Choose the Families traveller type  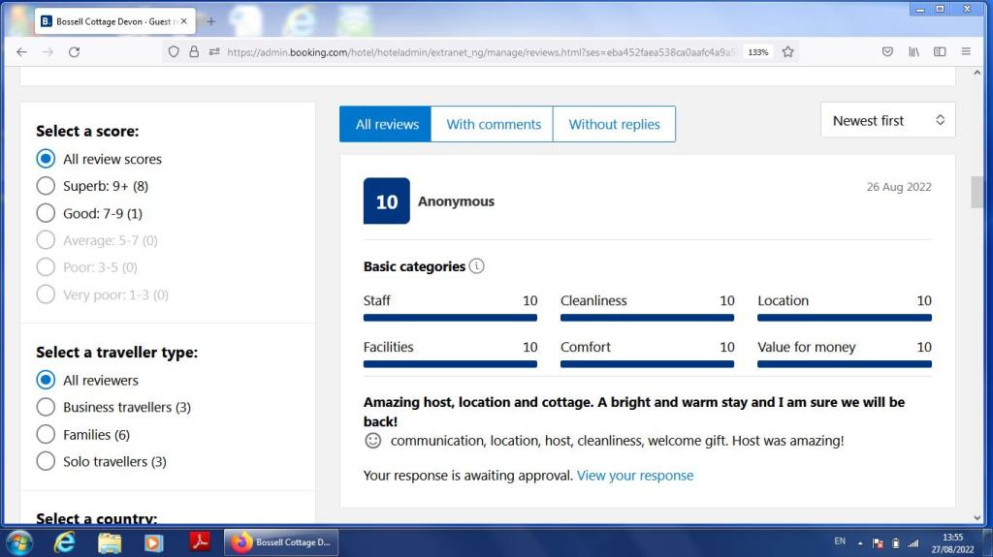(x=46, y=435)
